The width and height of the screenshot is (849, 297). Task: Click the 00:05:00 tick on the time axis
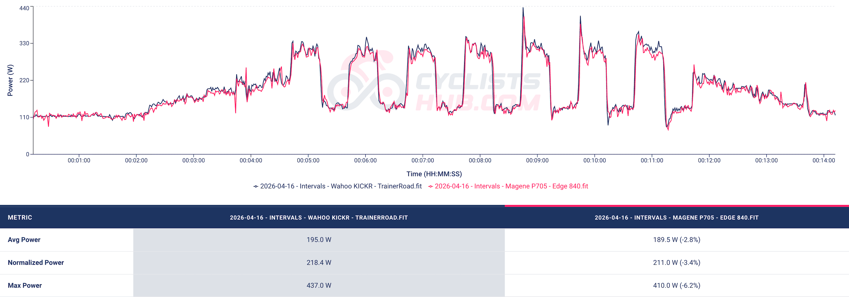(308, 161)
